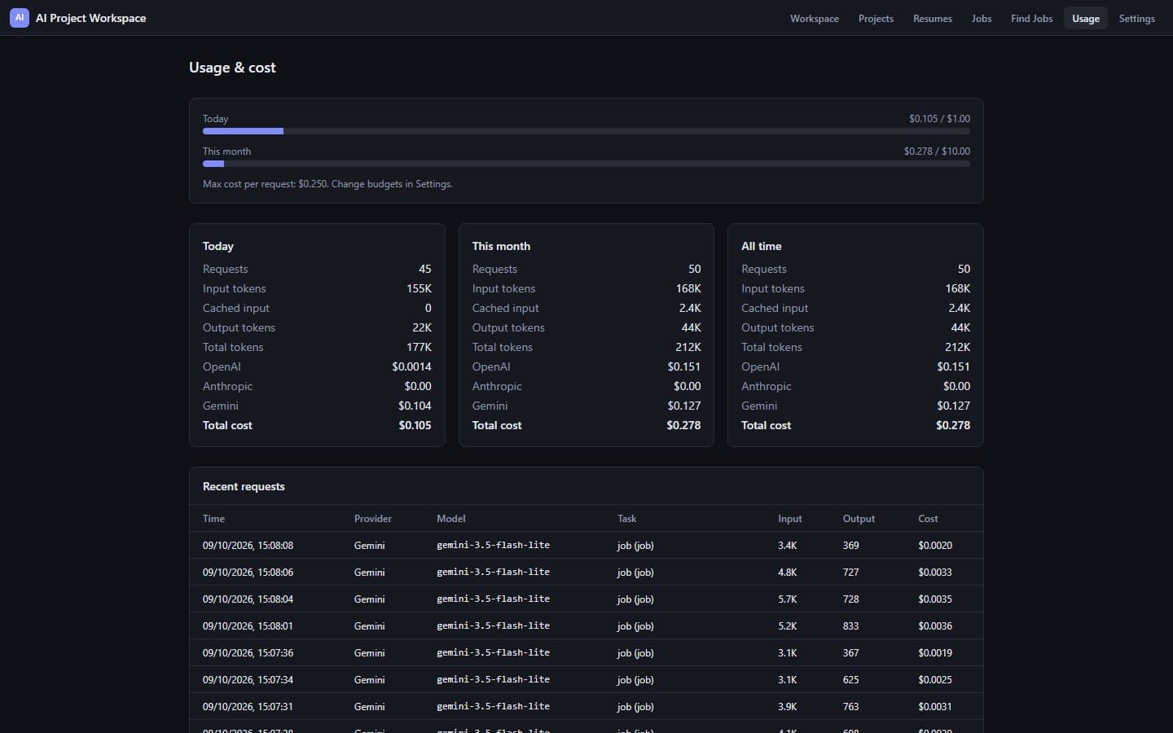Click the Time column header
Viewport: 1173px width, 733px height.
coord(213,519)
